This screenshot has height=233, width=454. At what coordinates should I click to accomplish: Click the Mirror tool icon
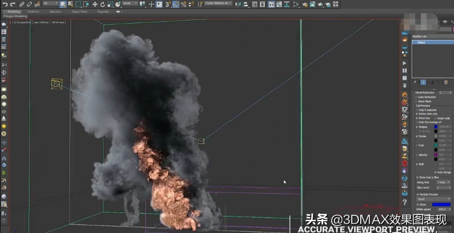[238, 4]
